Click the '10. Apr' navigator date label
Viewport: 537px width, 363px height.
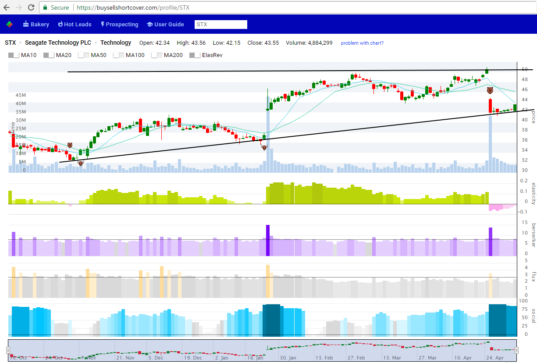pos(463,358)
